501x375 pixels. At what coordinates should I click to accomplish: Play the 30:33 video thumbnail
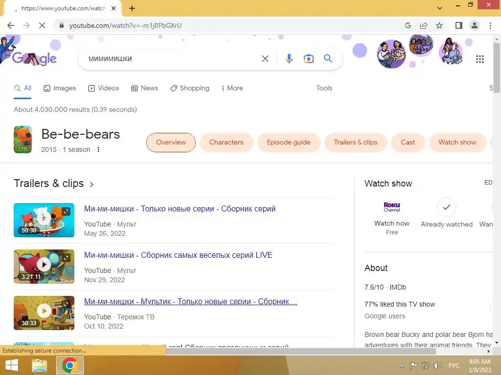44,313
